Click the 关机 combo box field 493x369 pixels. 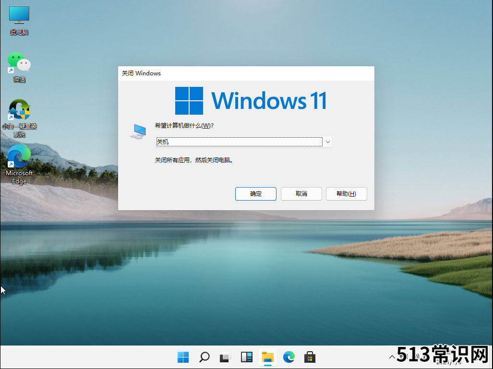coord(239,142)
